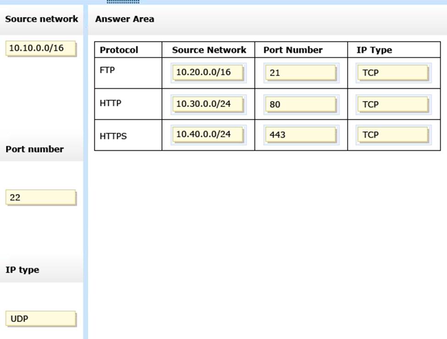Select port 21 box in FTP row
This screenshot has height=339, width=447.
tap(301, 73)
